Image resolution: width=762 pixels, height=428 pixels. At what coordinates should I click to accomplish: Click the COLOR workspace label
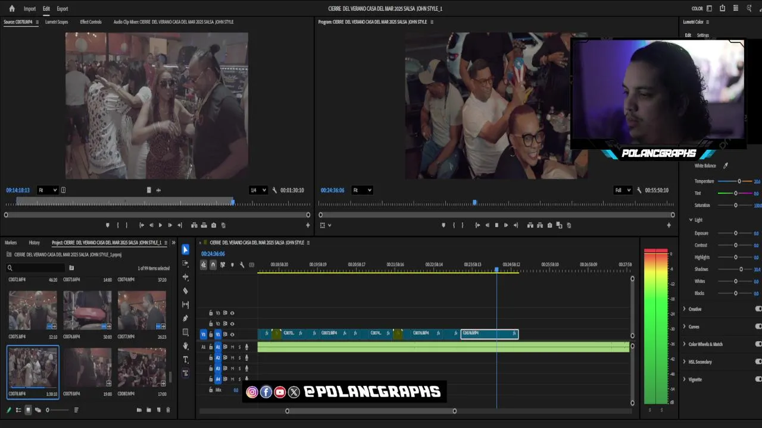click(x=697, y=9)
